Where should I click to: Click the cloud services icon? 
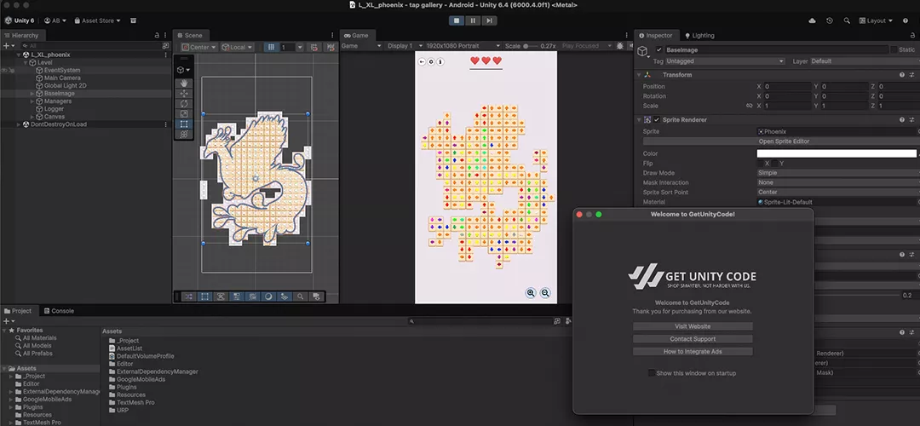(x=812, y=20)
